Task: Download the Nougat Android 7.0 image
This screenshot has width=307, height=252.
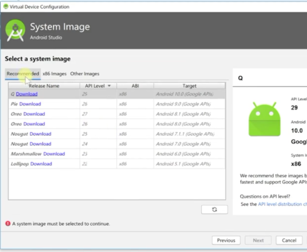Action: [x=41, y=144]
